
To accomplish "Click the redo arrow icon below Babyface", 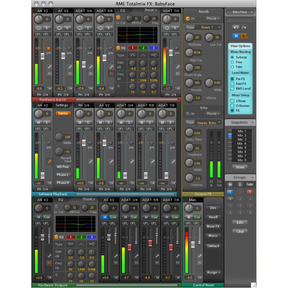I will (x=244, y=27).
